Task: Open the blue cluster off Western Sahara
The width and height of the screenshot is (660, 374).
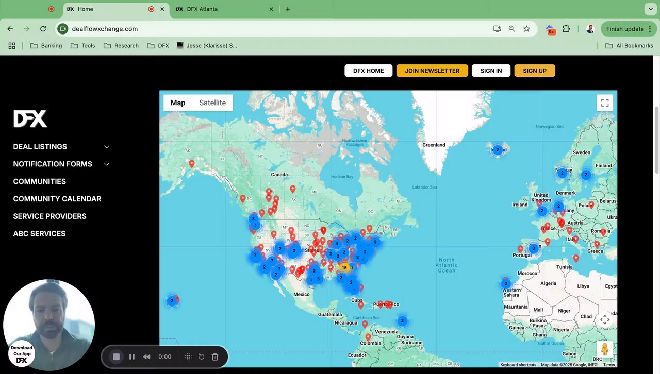Action: [x=506, y=284]
